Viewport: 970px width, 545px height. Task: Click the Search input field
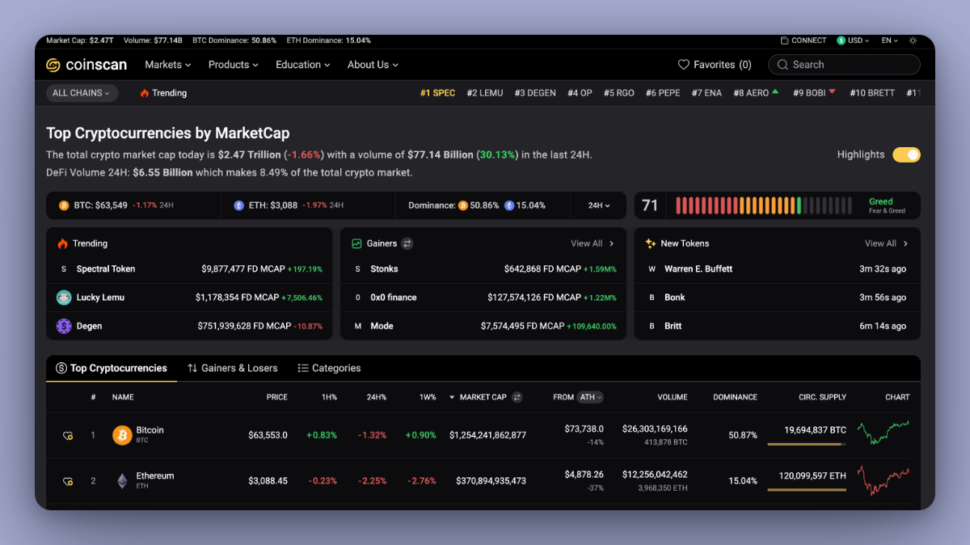pos(844,65)
